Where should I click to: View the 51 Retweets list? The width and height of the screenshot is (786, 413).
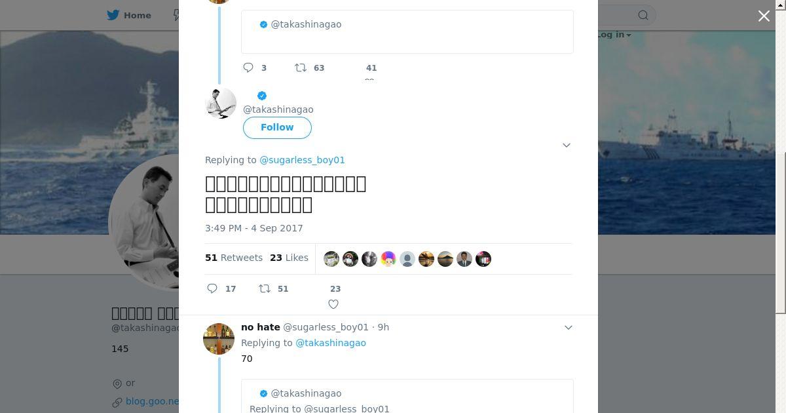(x=234, y=258)
